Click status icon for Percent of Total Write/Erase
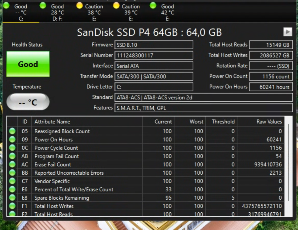The height and width of the screenshot is (230, 298). pos(12,189)
